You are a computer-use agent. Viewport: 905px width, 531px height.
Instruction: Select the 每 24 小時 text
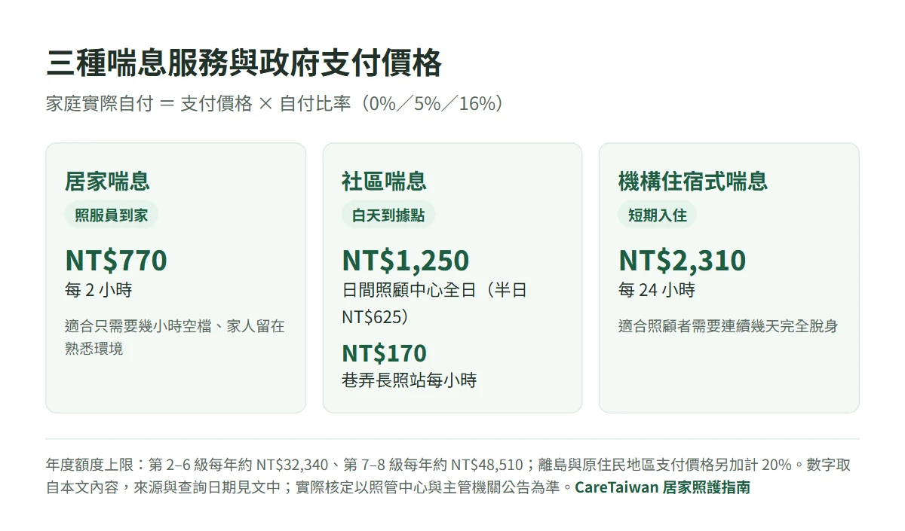[x=656, y=290]
